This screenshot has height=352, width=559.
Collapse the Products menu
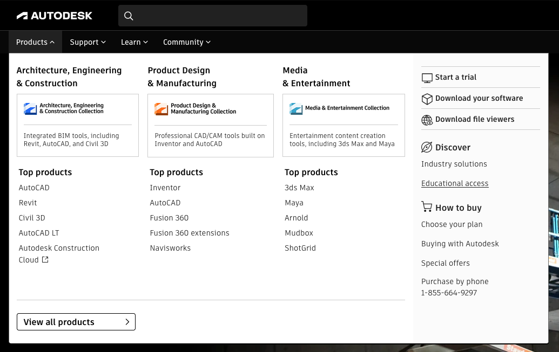[x=35, y=42]
